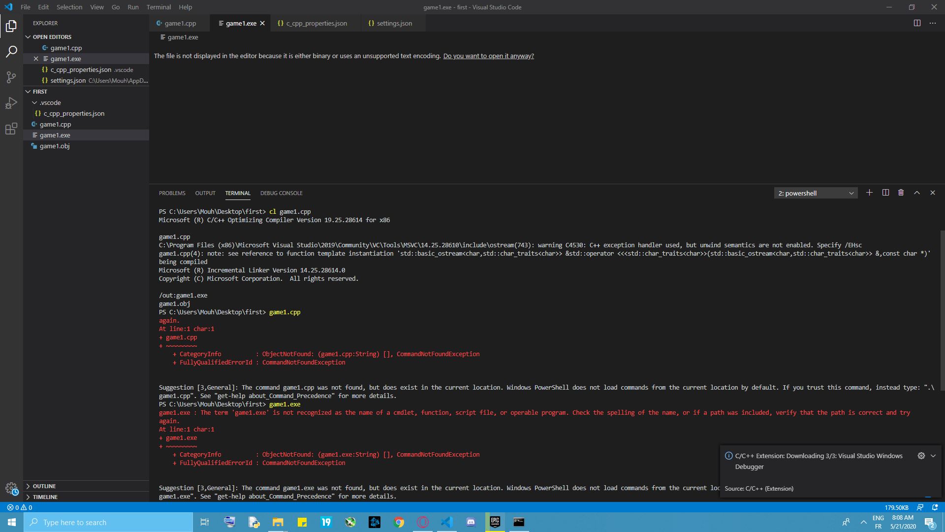Kill the terminal with trash icon
The image size is (945, 532).
901,193
